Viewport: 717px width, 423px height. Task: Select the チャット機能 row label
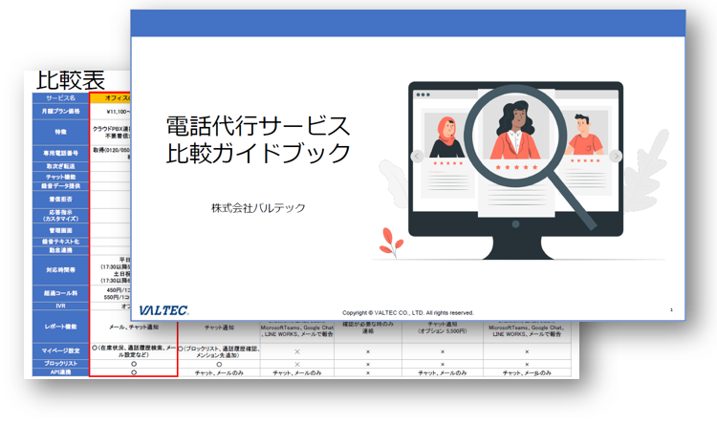(61, 177)
